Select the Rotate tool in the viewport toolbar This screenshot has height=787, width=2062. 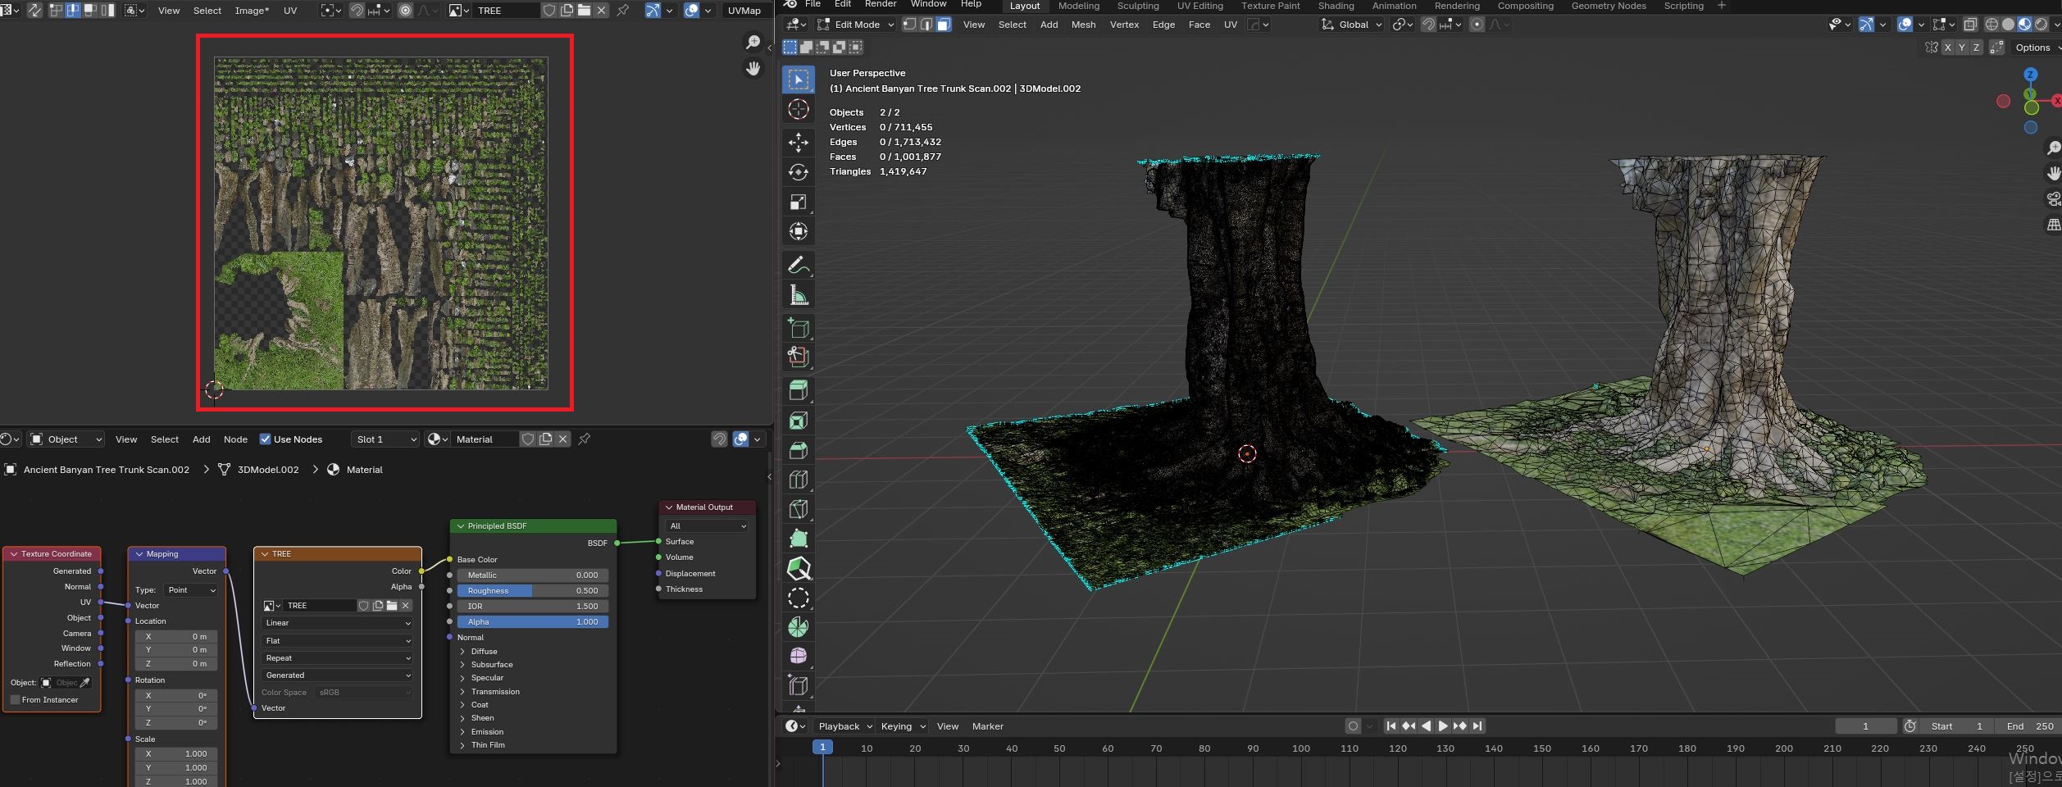(798, 172)
